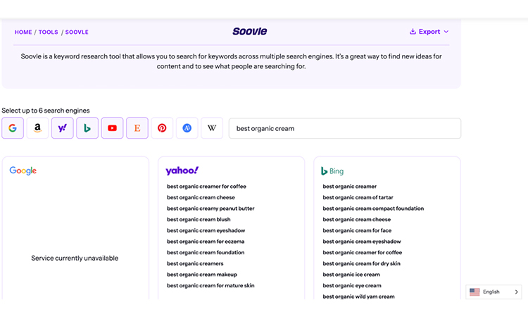
Task: Select 'best organic cream eyeshadow' under Yahoo
Action: 206,230
